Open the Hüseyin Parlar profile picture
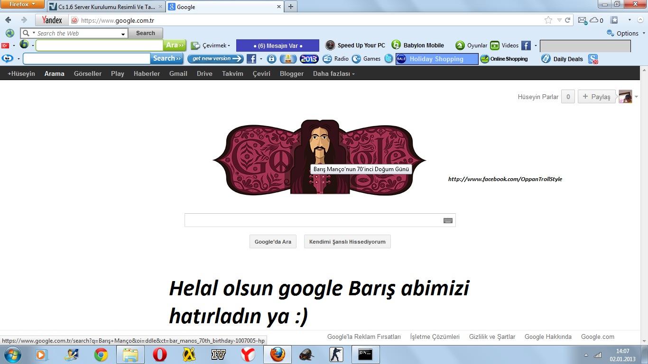 (x=625, y=97)
